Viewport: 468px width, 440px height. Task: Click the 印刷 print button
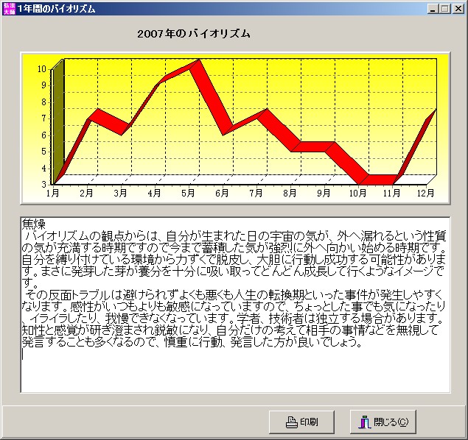click(301, 422)
